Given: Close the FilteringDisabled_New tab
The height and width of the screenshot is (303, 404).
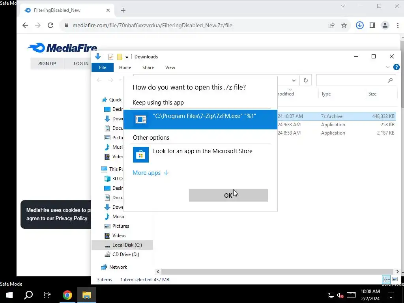Looking at the screenshot, I should pos(108,10).
